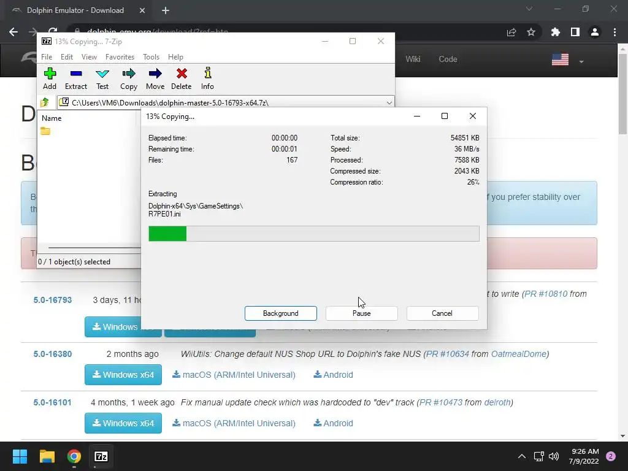Open the Chrome bookmark star icon
The width and height of the screenshot is (628, 471).
531,32
